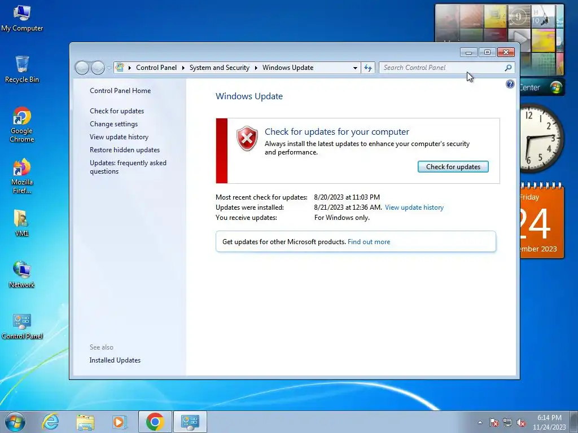Open recent pages dropdown beside nav arrows
578x433 pixels.
click(109, 68)
